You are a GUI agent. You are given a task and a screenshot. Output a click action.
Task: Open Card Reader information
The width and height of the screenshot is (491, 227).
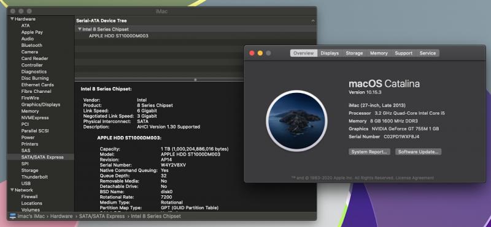[35, 58]
